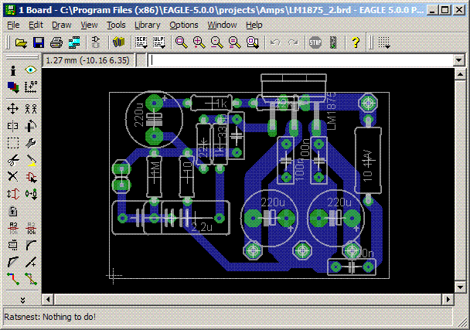Open the Display layers tool

[x=13, y=87]
